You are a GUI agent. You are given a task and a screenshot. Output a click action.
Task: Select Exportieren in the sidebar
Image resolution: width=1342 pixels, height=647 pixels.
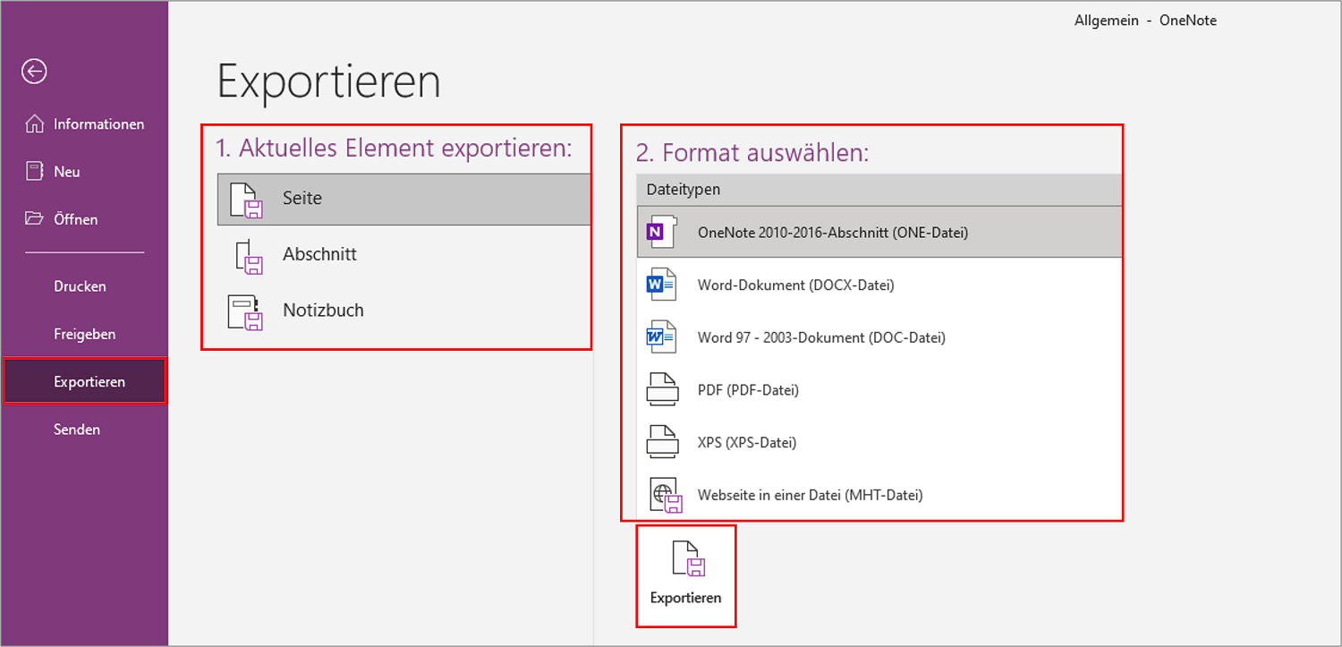click(x=84, y=381)
